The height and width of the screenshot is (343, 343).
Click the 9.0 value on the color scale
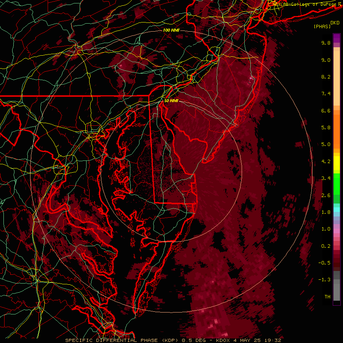pos(326,60)
